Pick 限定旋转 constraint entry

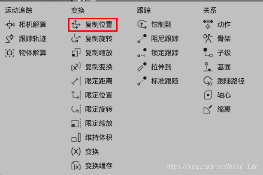[92, 110]
